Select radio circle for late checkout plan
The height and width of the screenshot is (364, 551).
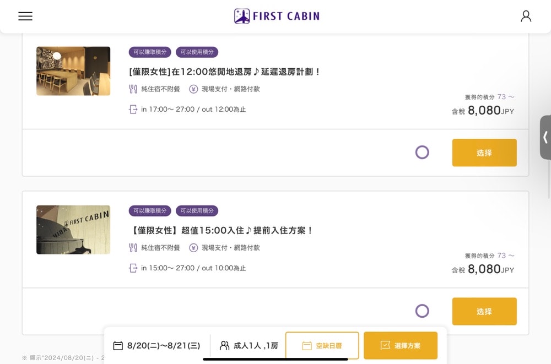[422, 153]
